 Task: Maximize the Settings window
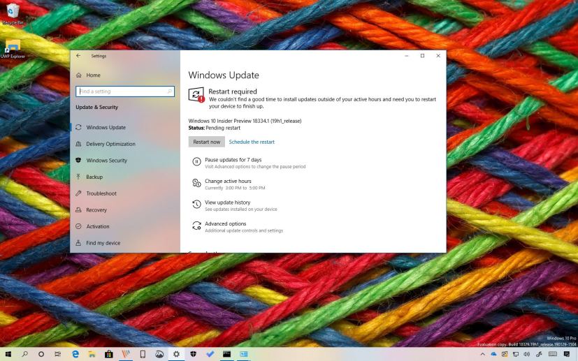[422, 56]
